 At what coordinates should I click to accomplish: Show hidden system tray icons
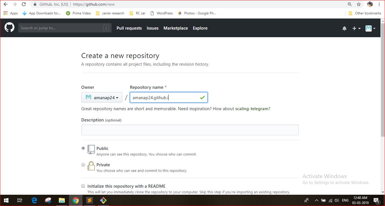pos(316,200)
